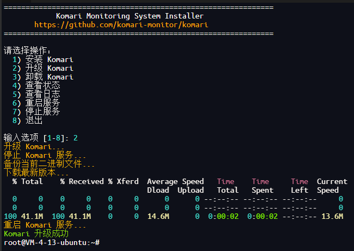The height and width of the screenshot is (251, 354).
Task: Click the Komari Monitoring System Installer title
Action: (x=130, y=16)
